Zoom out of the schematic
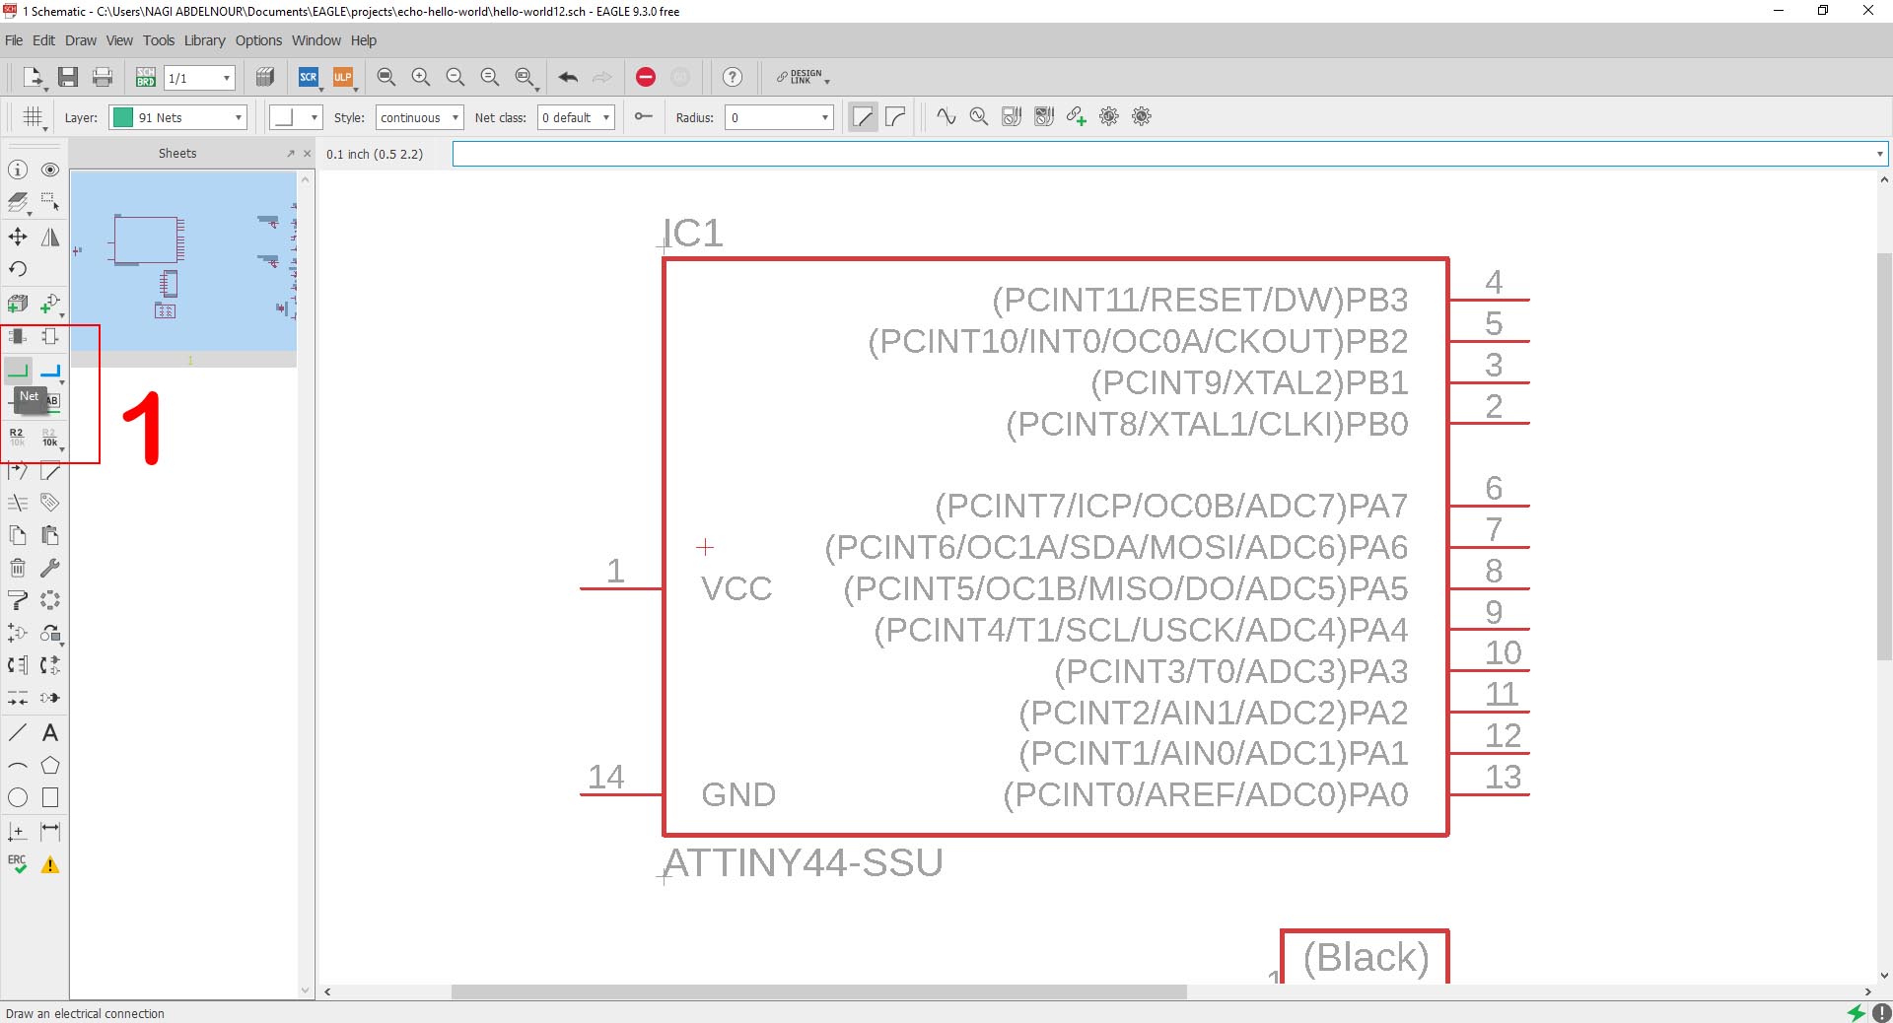 coord(456,77)
